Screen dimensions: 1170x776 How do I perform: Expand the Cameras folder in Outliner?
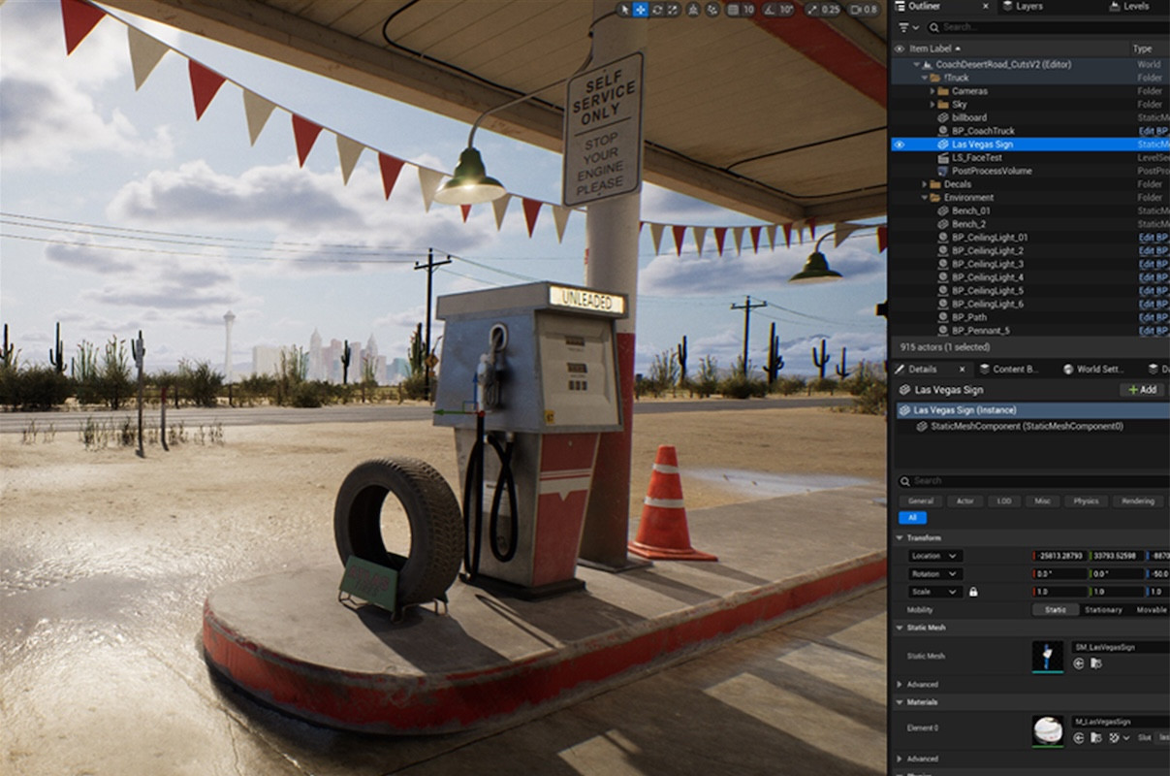coord(933,91)
